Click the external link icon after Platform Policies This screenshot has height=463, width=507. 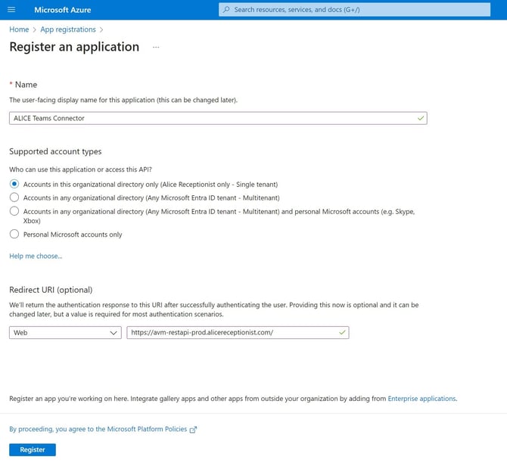point(193,430)
